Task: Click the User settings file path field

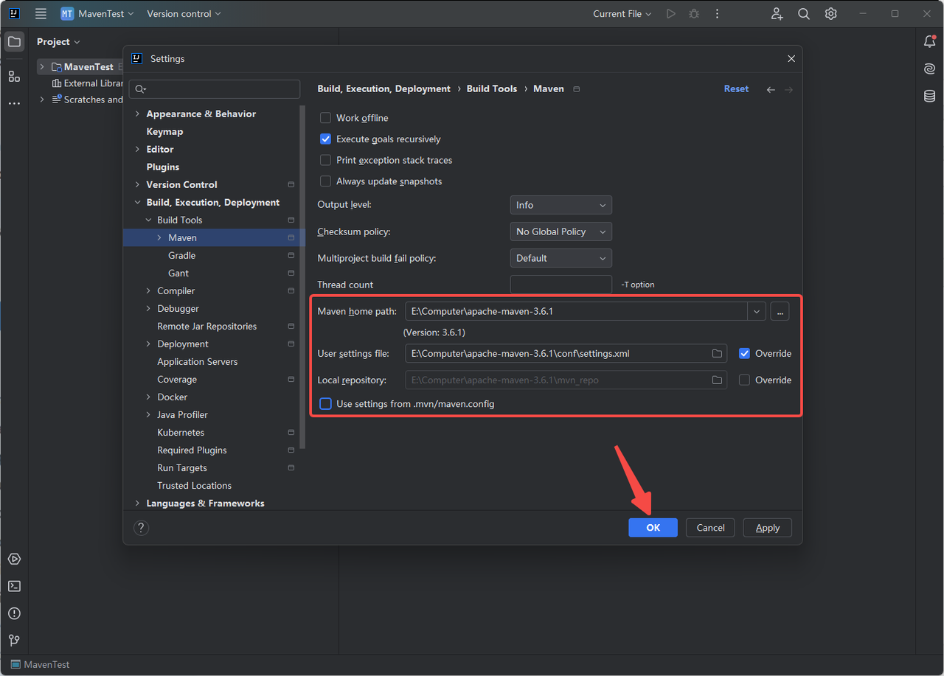Action: [x=566, y=354]
